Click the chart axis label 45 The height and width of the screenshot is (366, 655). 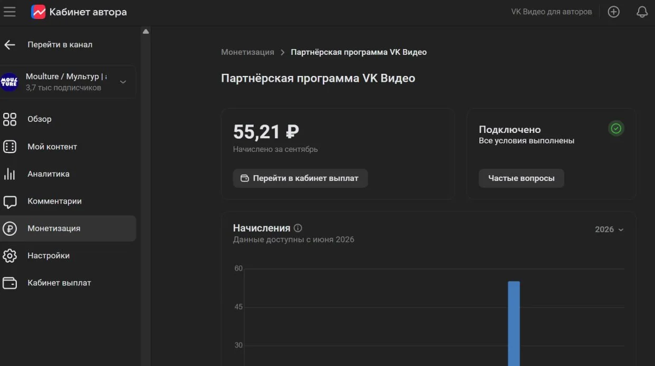point(238,307)
